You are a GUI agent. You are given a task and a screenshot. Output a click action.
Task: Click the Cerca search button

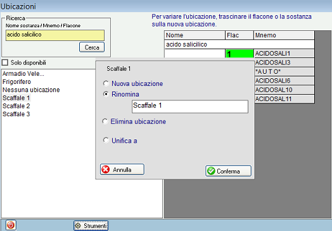coord(92,47)
